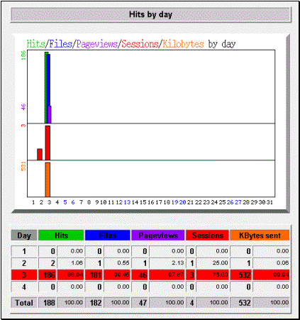Select the red Sessions column header
Image resolution: width=300 pixels, height=320 pixels.
pyautogui.click(x=208, y=236)
